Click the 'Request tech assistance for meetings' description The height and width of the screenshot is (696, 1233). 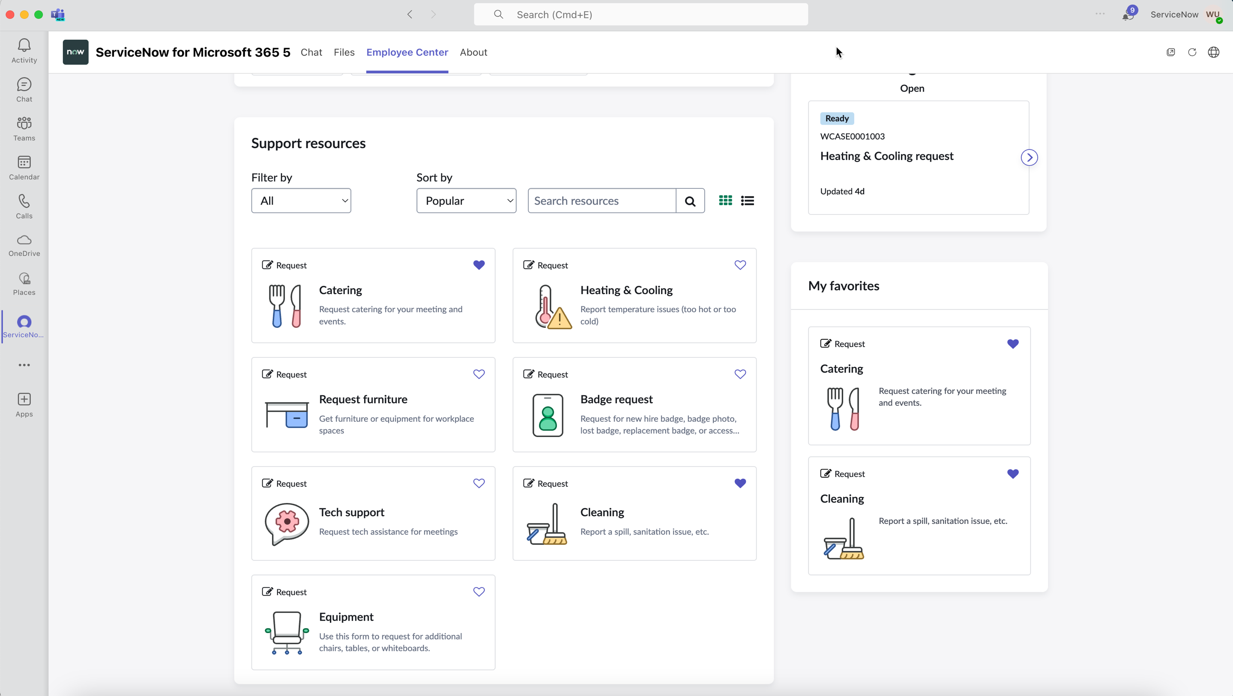[x=388, y=532]
